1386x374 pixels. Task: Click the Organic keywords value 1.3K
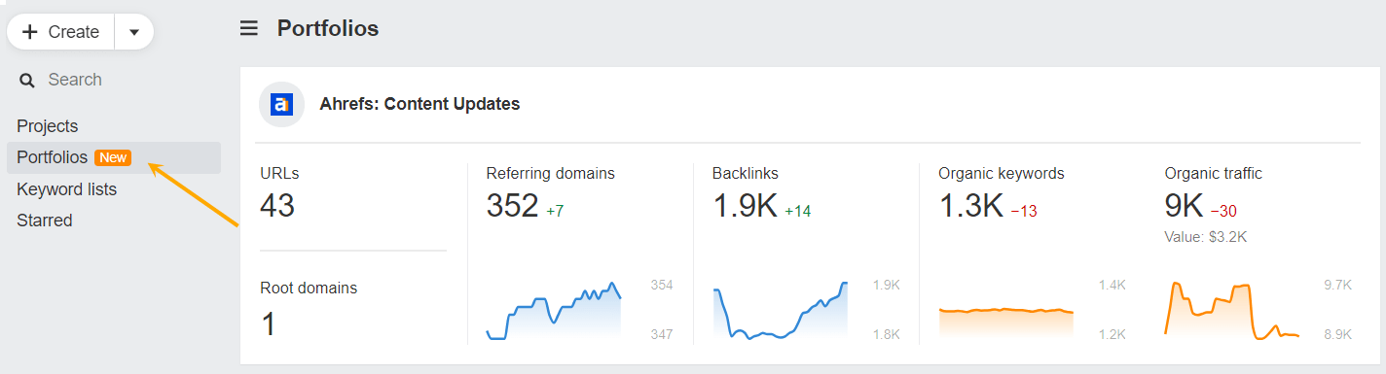[970, 206]
